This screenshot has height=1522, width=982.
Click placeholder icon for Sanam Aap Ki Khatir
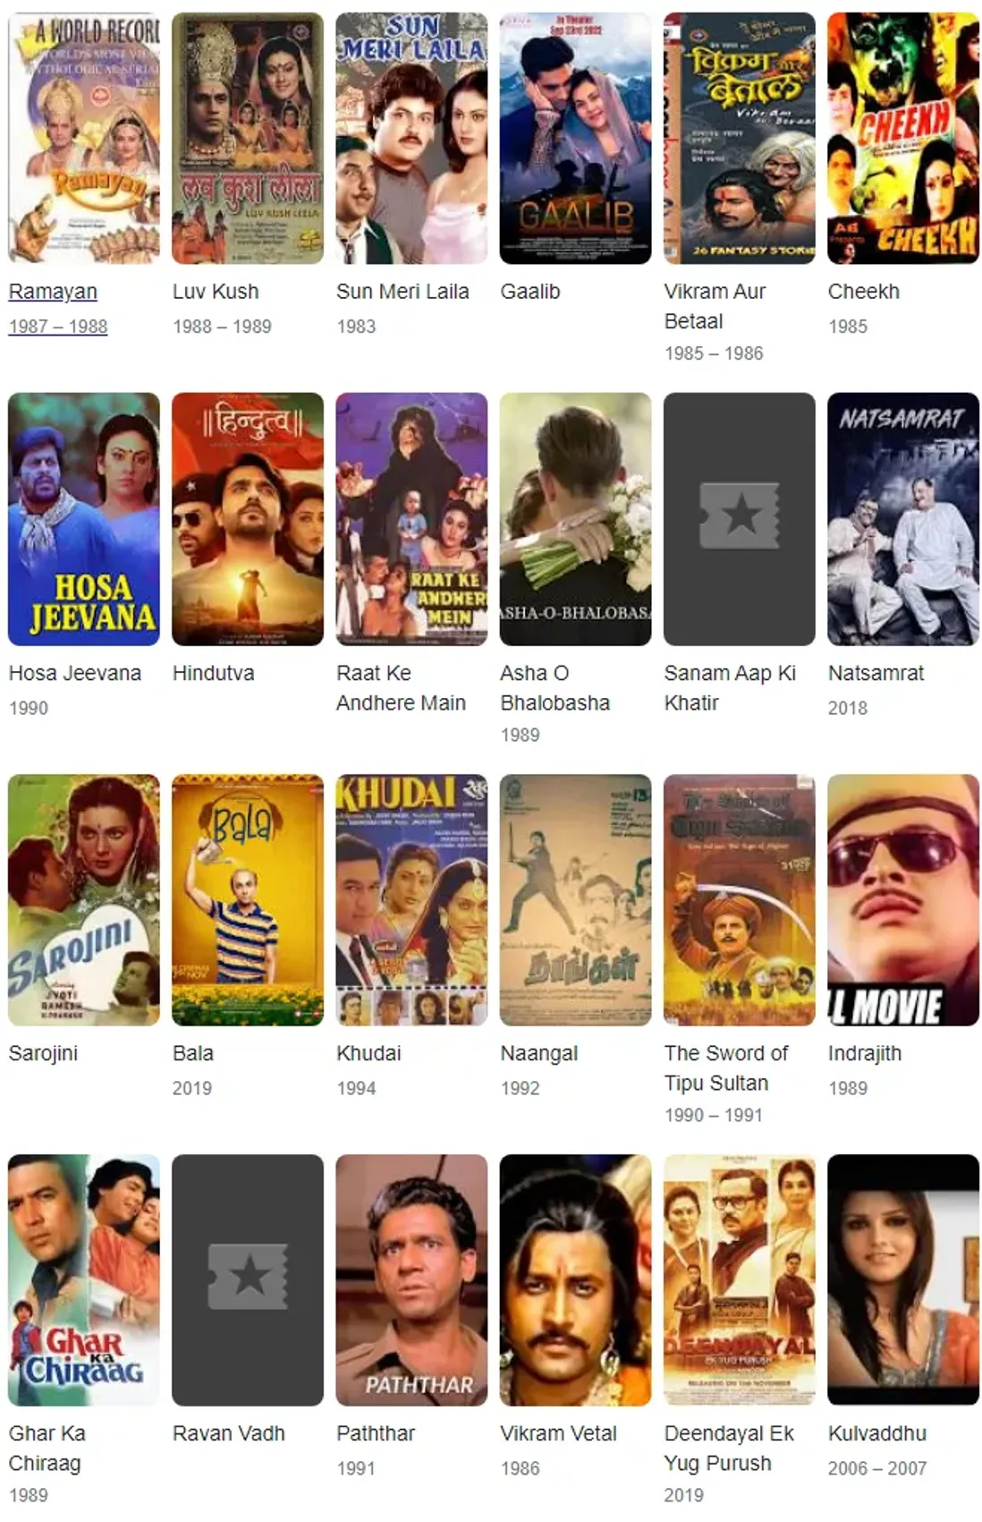[740, 516]
